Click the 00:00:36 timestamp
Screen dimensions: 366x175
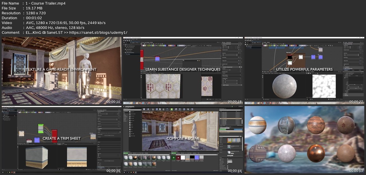(113, 171)
